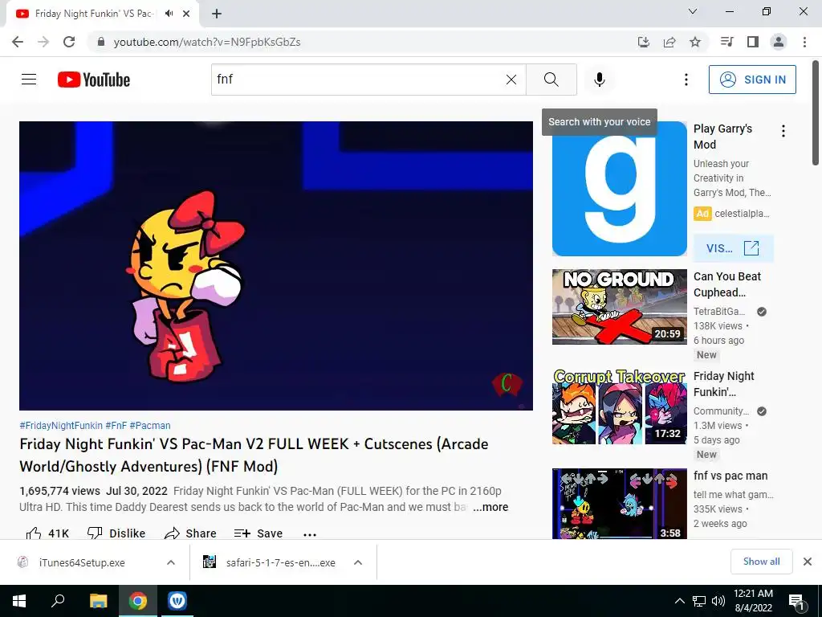Click the browser forward arrow
822x617 pixels.
pos(43,42)
